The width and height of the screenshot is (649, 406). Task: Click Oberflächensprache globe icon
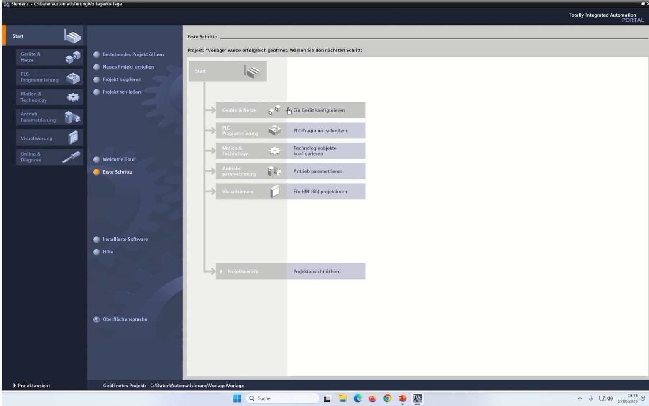(x=96, y=319)
